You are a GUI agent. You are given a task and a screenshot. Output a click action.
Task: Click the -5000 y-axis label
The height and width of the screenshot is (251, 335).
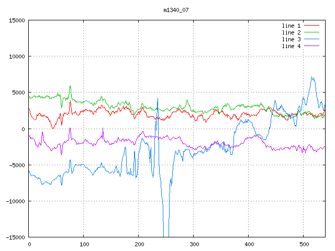(x=17, y=165)
